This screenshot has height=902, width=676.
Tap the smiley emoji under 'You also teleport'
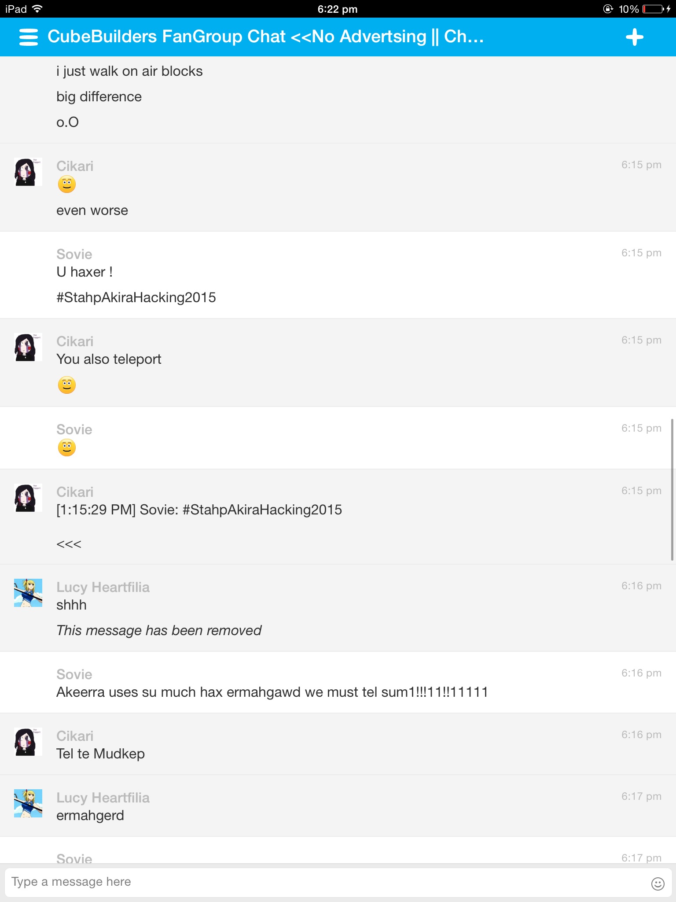[x=67, y=385]
